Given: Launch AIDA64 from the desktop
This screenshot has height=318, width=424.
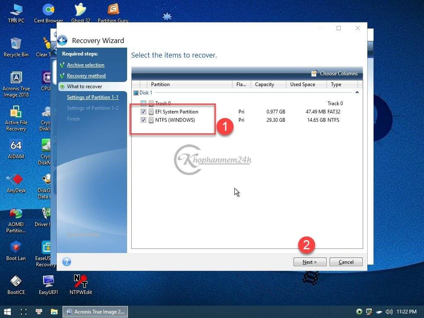Looking at the screenshot, I should click(16, 149).
